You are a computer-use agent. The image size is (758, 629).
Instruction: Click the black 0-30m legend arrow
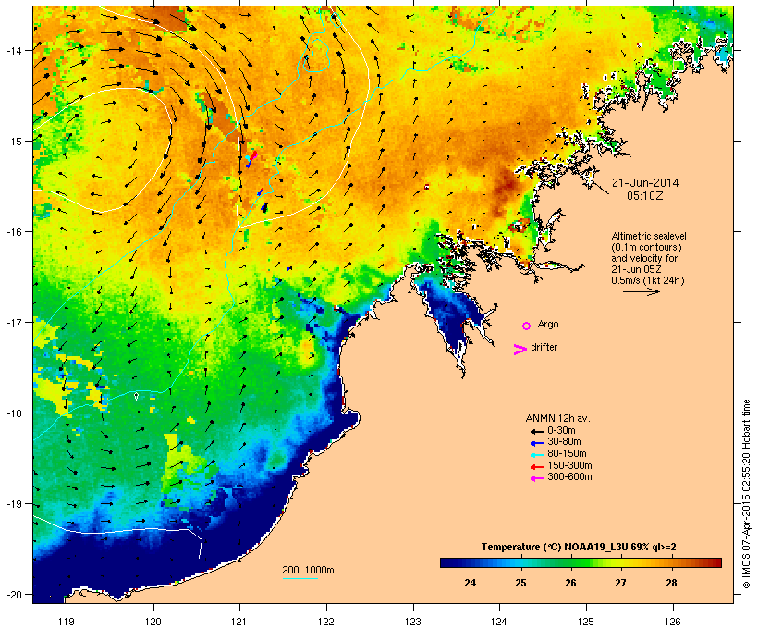tap(536, 432)
